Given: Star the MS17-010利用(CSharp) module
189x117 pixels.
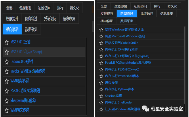Looking at the screenshot, I should tap(7, 52).
